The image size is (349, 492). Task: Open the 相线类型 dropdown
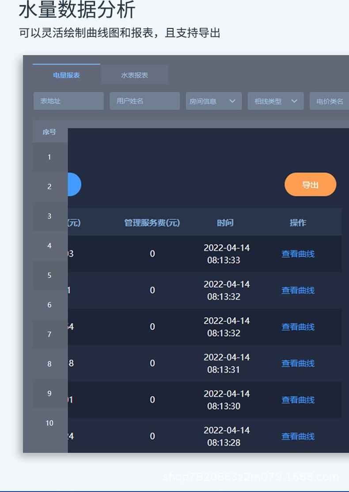coord(275,101)
